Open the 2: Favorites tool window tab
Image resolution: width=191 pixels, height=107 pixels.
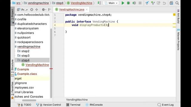(13, 90)
